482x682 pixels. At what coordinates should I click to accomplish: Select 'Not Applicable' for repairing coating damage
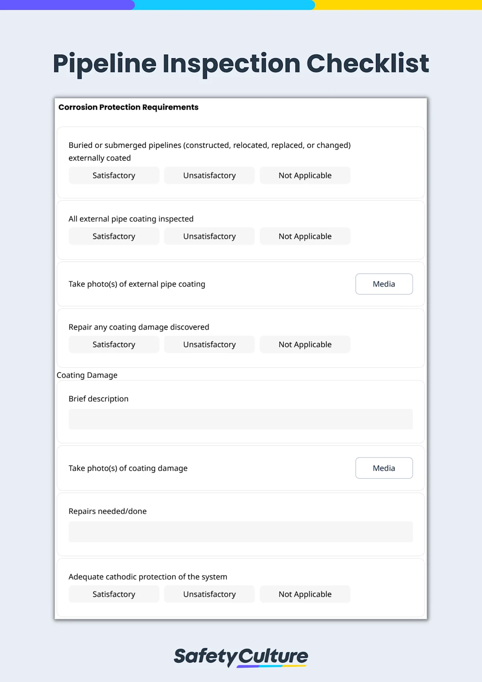[x=305, y=344]
